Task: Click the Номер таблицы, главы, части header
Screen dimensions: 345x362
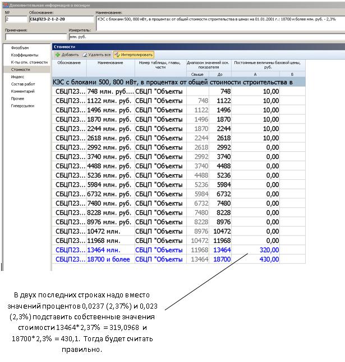Action: [160, 68]
